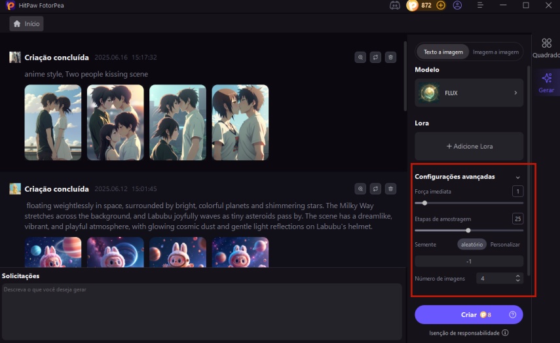Screen dimensions: 560x343
Task: Regenerate the anime style creation
Action: [x=375, y=58]
